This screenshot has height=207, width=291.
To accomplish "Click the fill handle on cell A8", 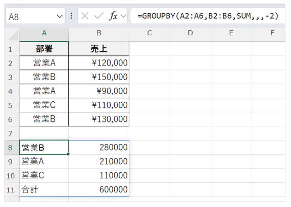I will pyautogui.click(x=68, y=154).
